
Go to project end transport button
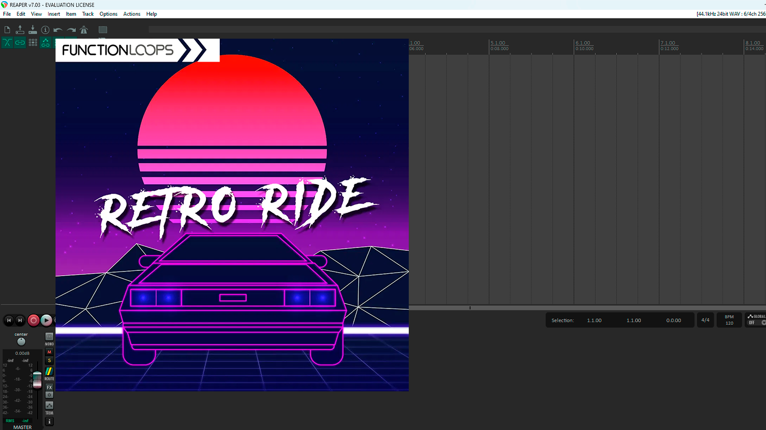click(x=20, y=320)
